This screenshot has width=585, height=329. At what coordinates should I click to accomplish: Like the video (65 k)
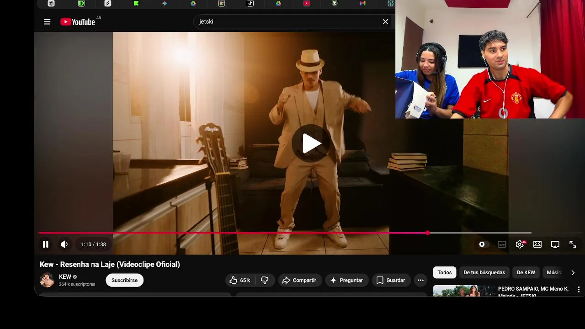[240, 280]
